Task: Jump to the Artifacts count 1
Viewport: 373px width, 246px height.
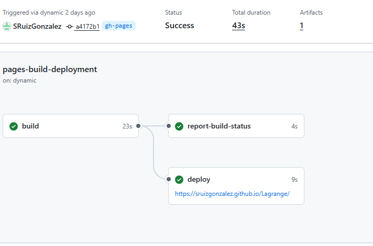Action: 302,26
